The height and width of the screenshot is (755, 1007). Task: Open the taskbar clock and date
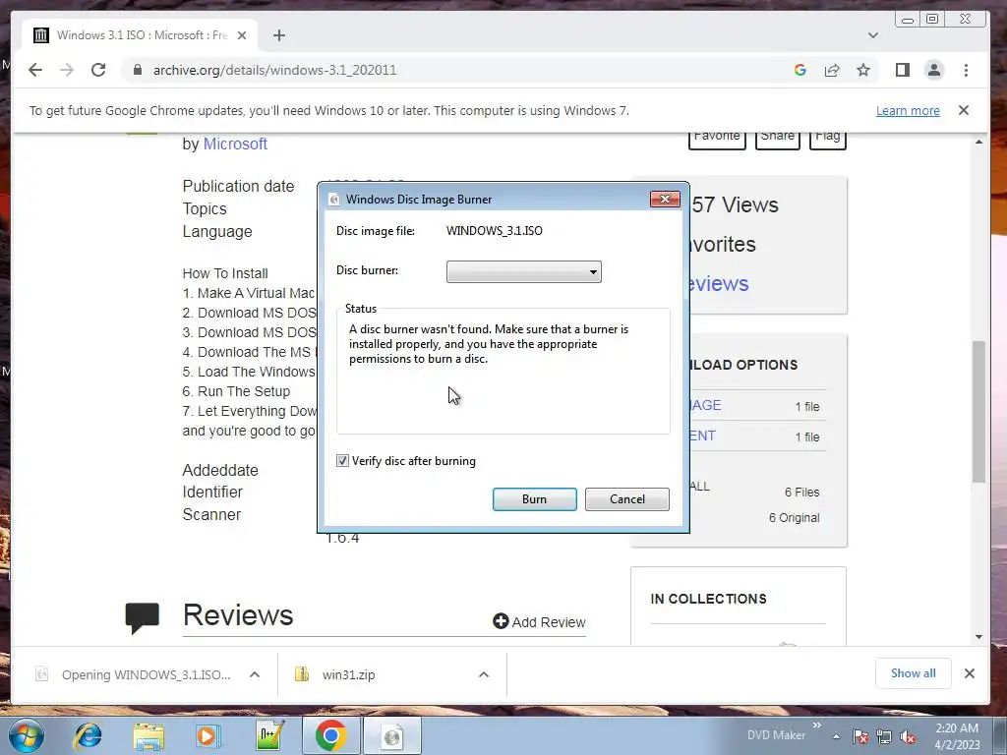pyautogui.click(x=957, y=736)
